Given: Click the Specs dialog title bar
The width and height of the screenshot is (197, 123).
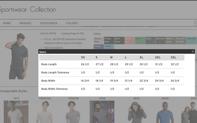Looking at the screenshot, I should click(x=117, y=51).
